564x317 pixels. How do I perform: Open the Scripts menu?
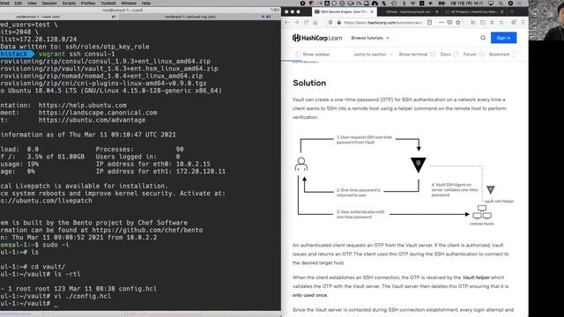[69, 4]
